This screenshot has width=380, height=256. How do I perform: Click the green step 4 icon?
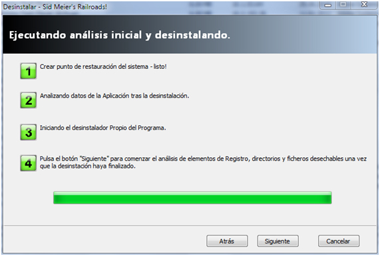(x=29, y=163)
